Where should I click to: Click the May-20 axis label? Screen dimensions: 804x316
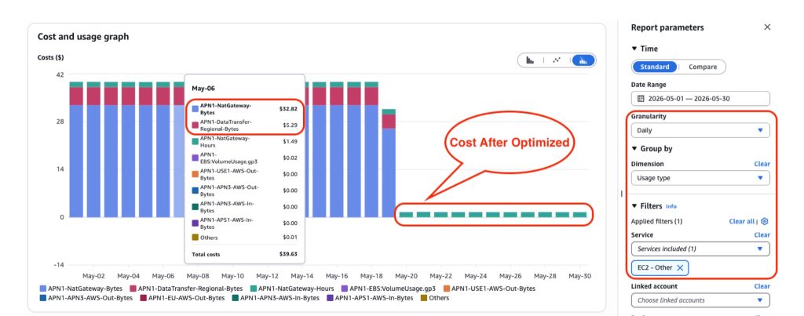pos(406,276)
